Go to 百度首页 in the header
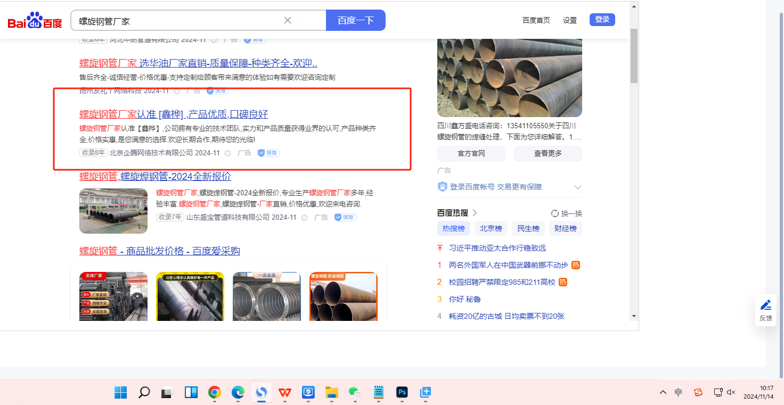This screenshot has height=405, width=784. click(x=536, y=20)
